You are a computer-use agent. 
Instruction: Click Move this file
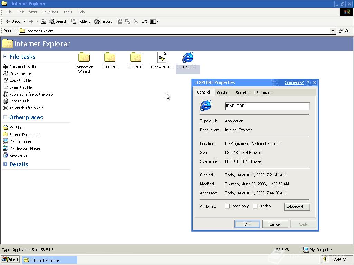click(x=17, y=73)
